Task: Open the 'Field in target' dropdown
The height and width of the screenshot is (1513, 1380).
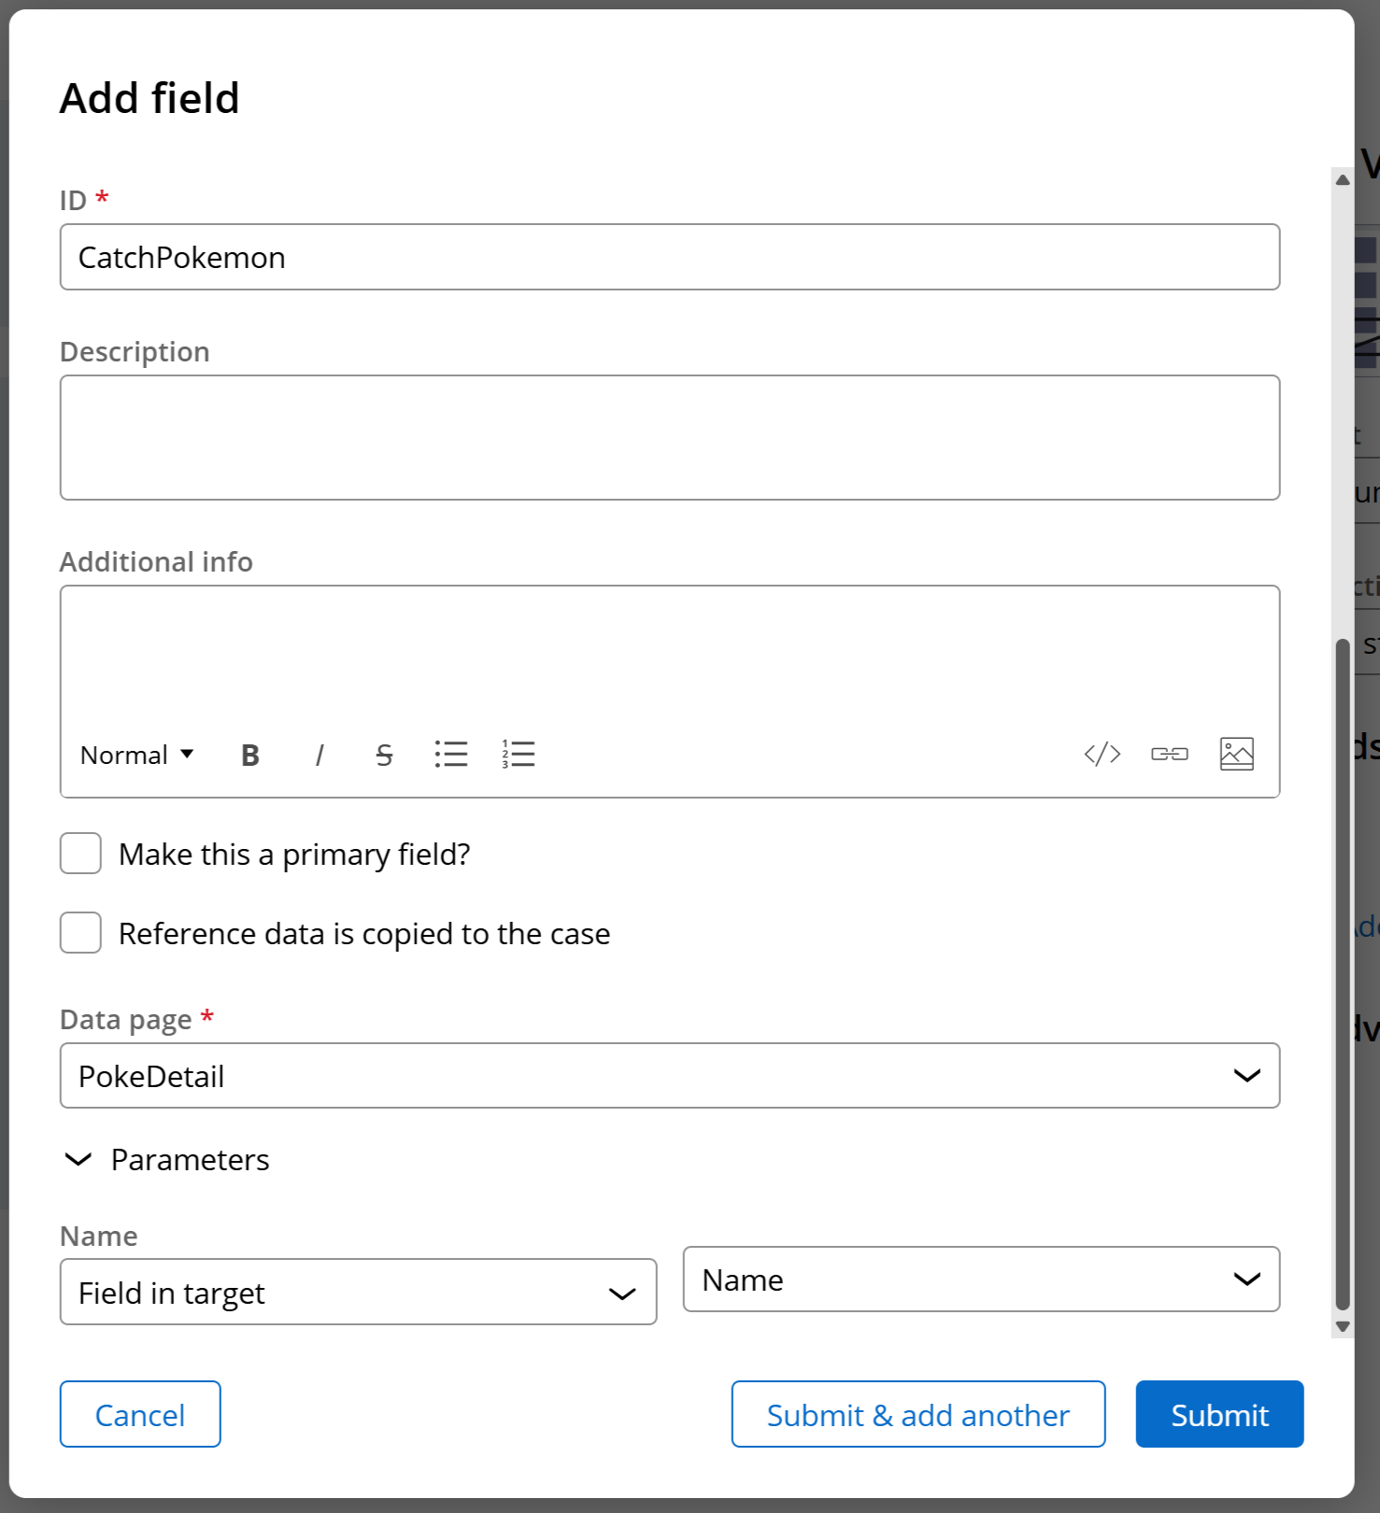Action: tap(358, 1293)
